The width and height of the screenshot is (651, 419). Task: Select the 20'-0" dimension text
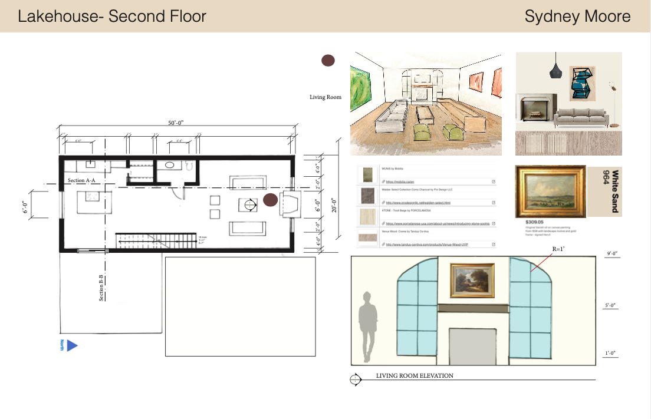[334, 205]
